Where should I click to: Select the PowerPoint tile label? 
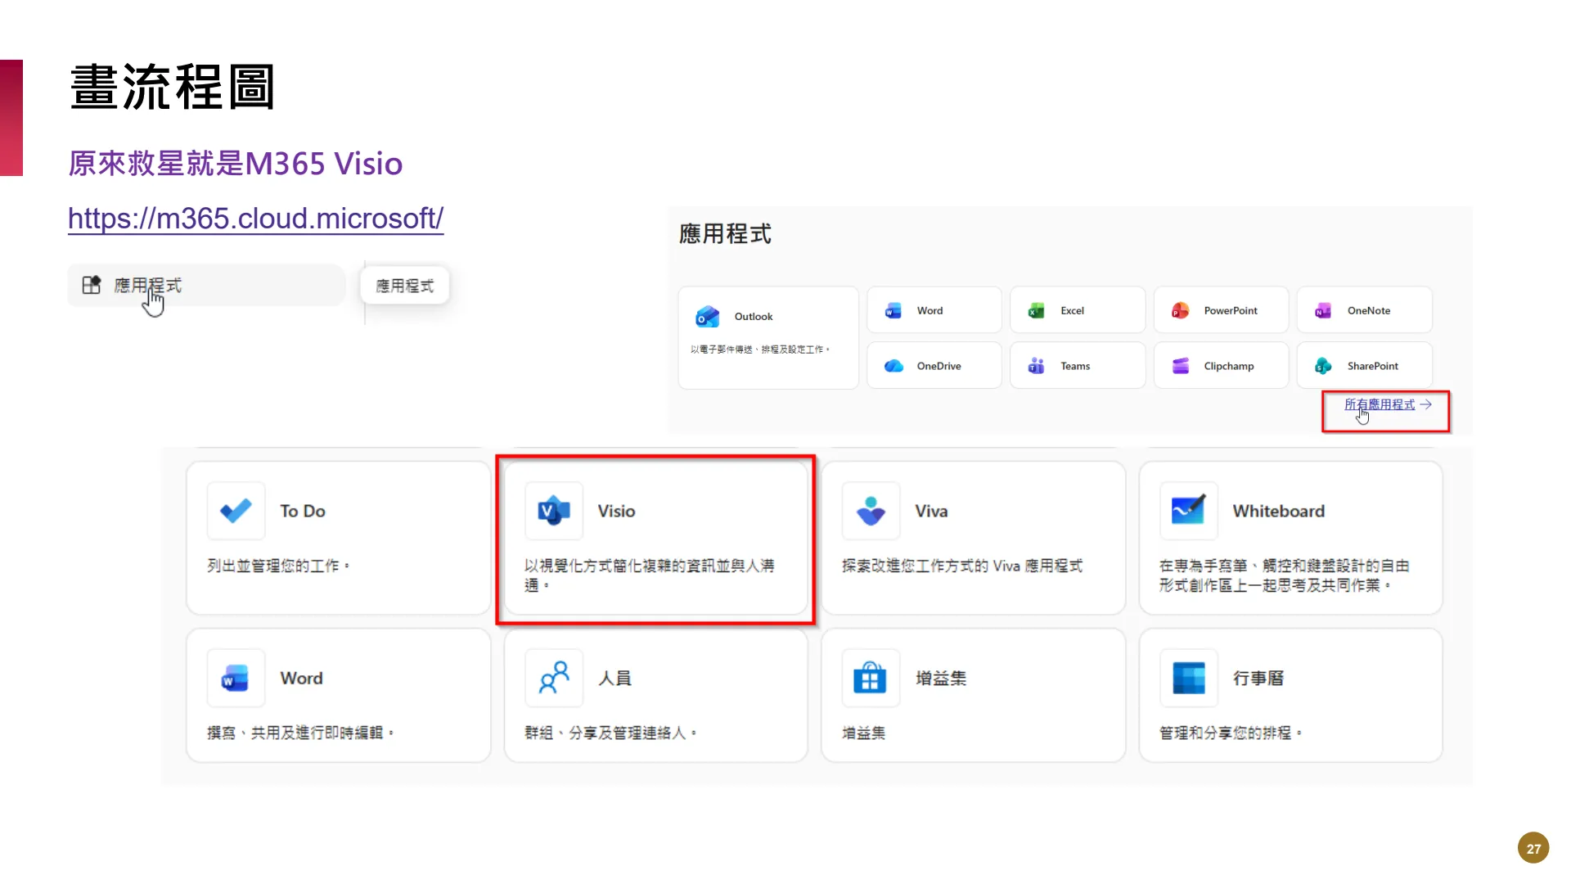[x=1231, y=311]
